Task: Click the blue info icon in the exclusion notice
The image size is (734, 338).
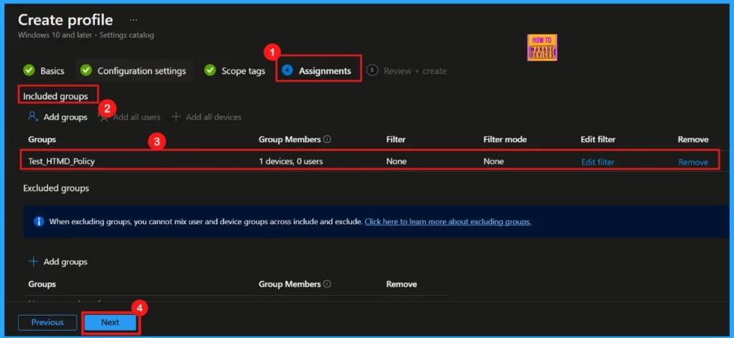Action: [39, 221]
